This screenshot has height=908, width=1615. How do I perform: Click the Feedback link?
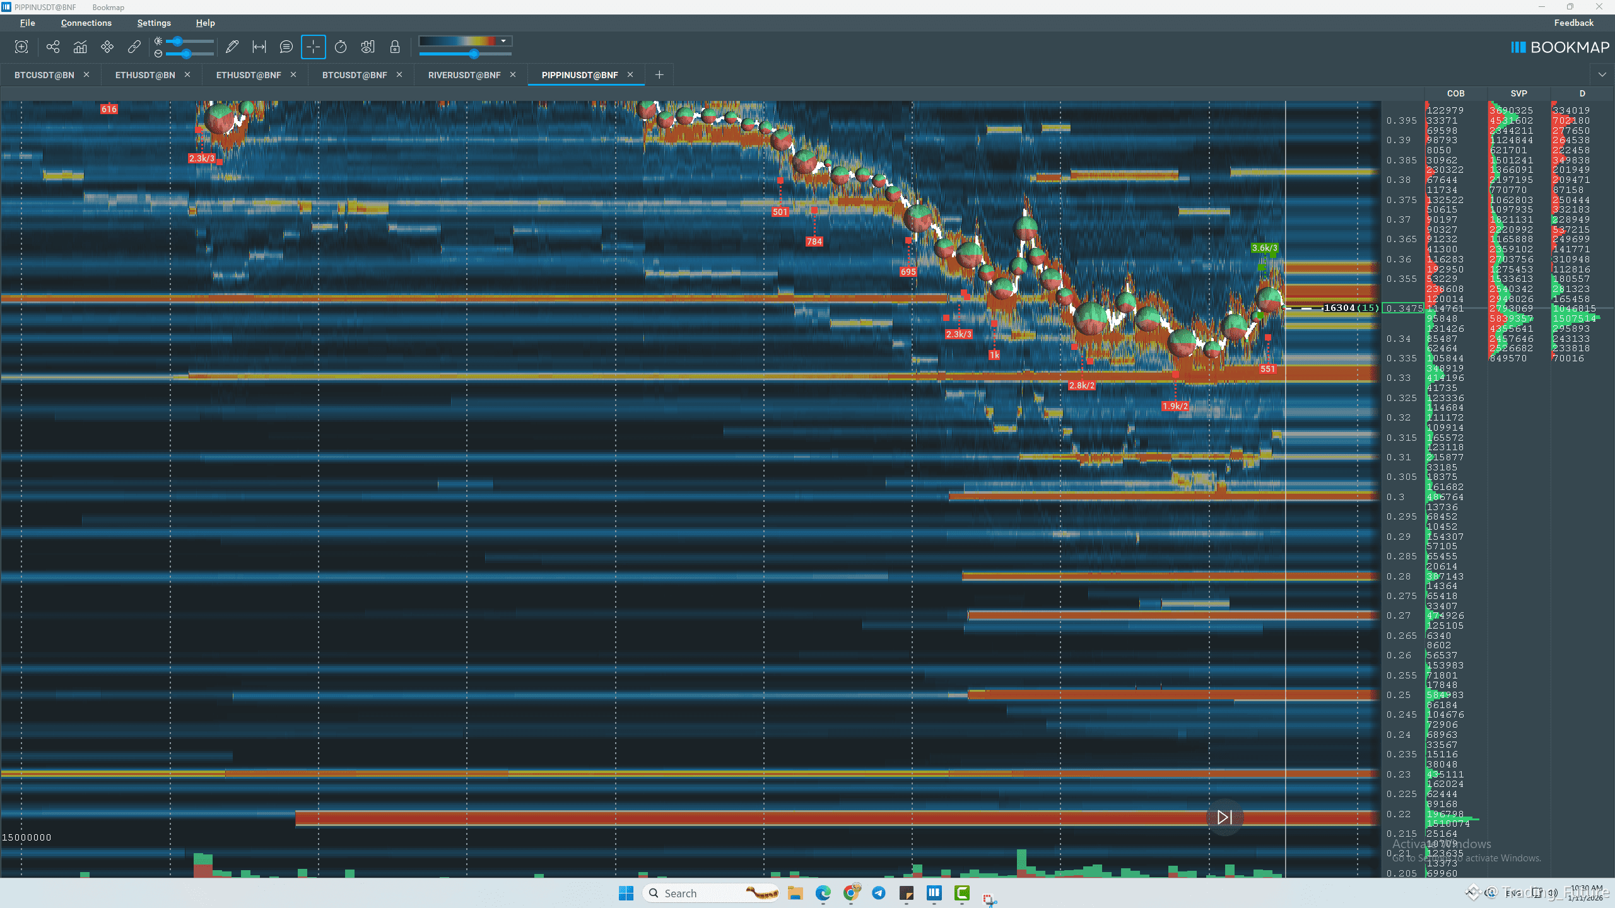pos(1573,23)
